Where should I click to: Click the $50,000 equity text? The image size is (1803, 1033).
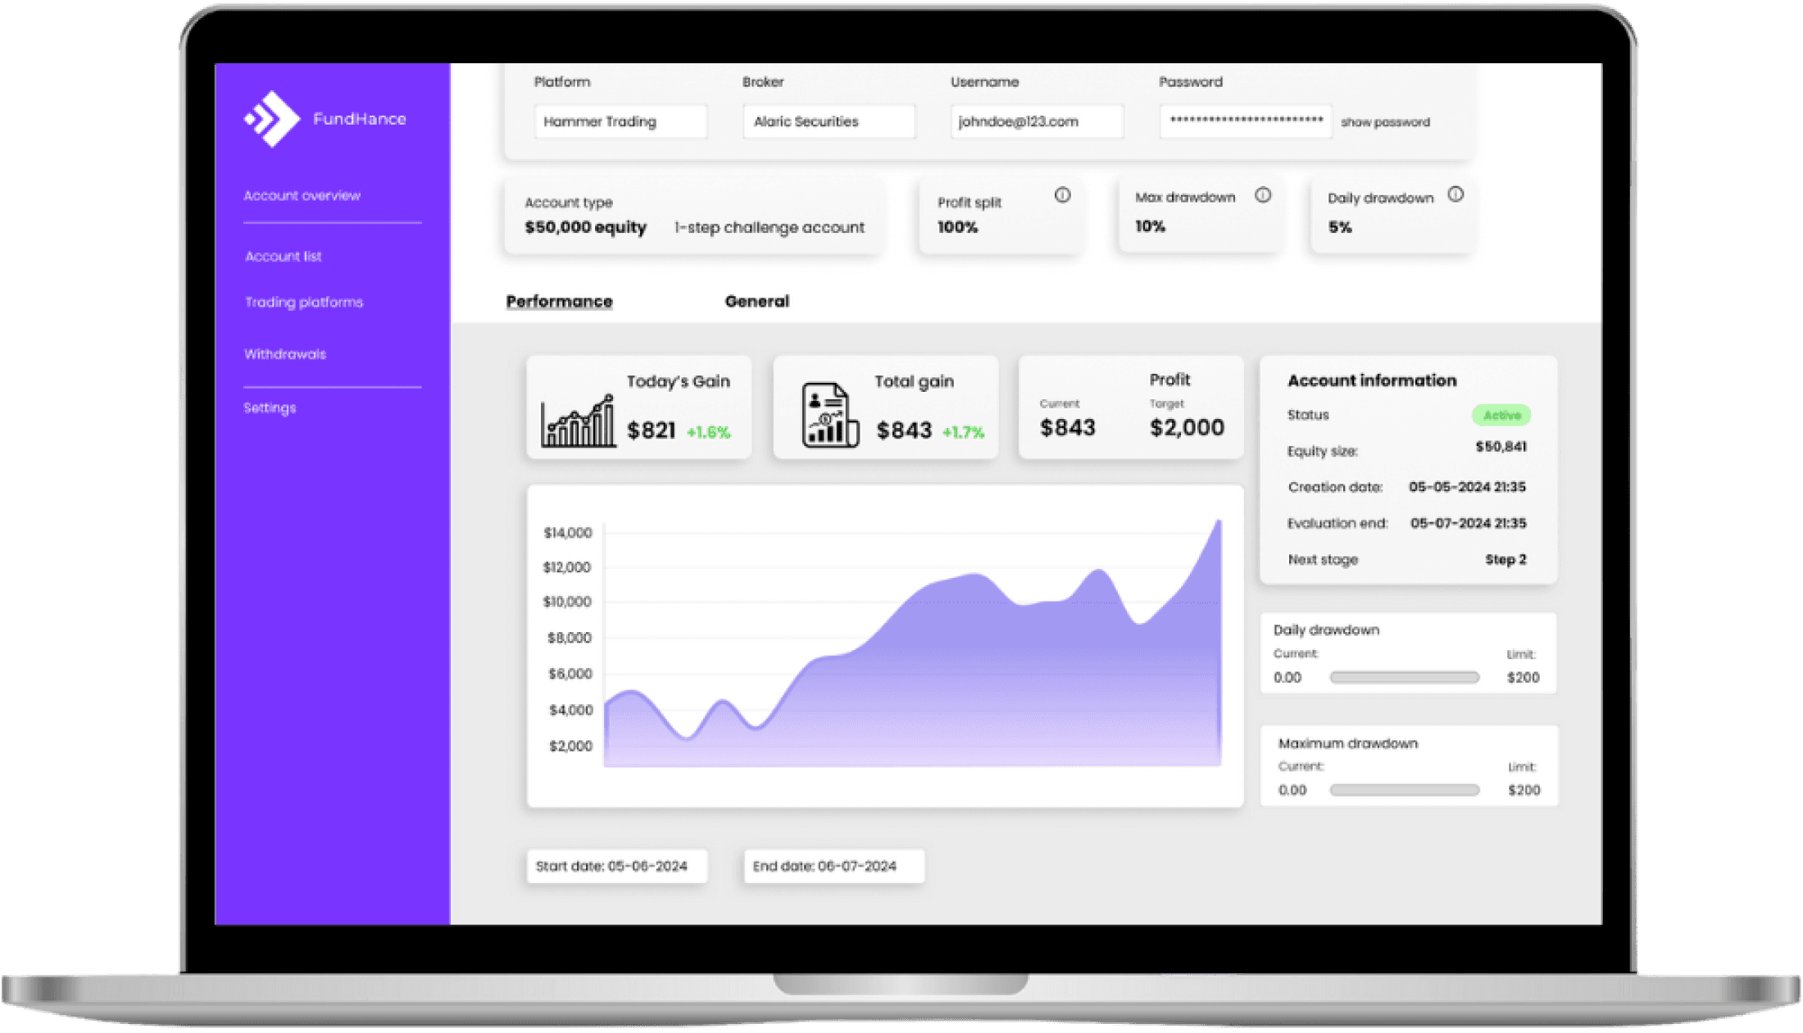point(586,228)
